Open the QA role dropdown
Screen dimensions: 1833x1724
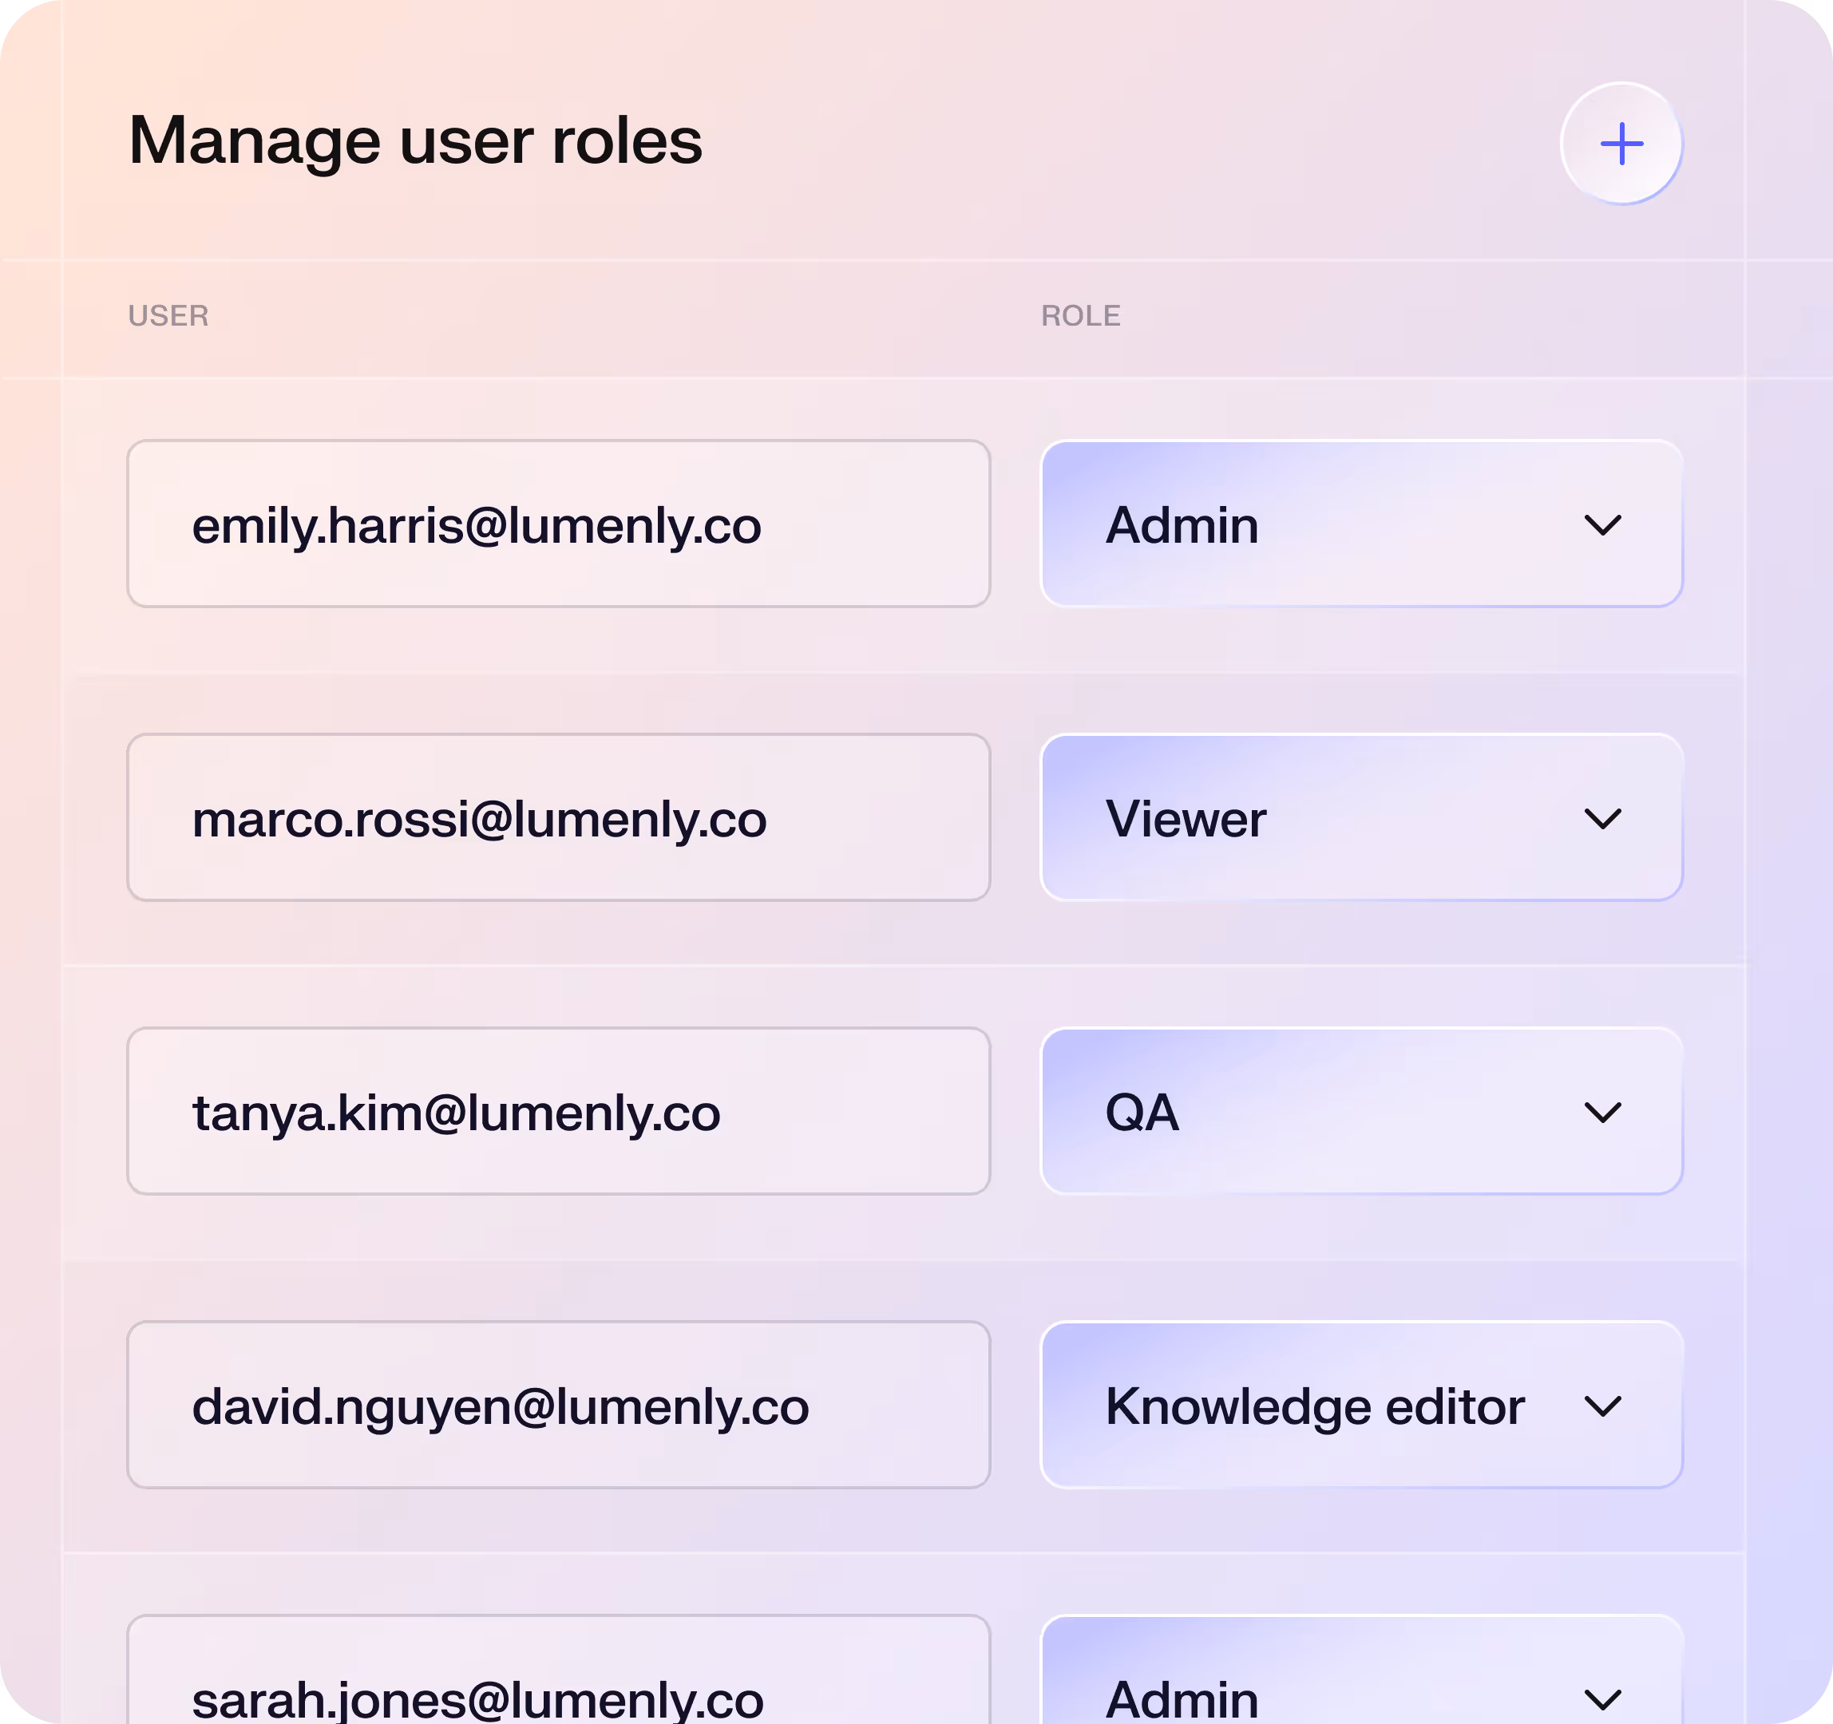click(1361, 1112)
